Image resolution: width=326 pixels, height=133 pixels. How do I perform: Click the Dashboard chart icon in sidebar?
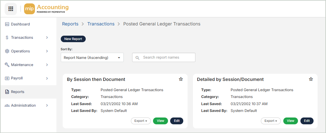click(x=7, y=24)
